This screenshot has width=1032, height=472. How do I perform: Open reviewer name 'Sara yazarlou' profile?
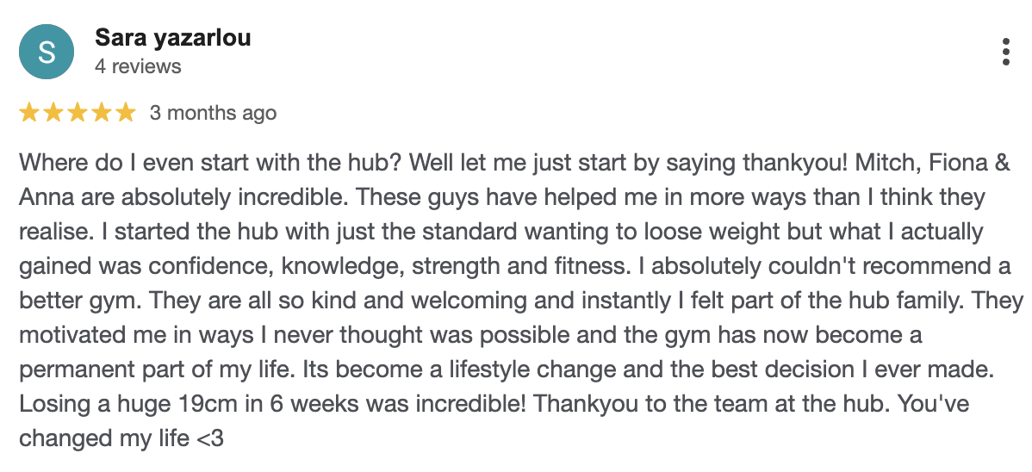pos(172,38)
